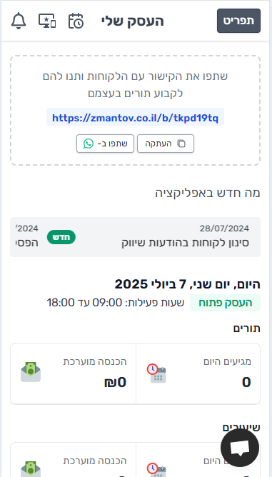The height and width of the screenshot is (477, 272).
Task: Click the WhatsApp logo icon
Action: pos(89,144)
